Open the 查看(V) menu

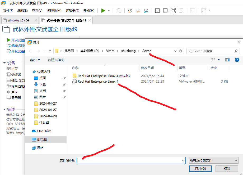[37, 11]
